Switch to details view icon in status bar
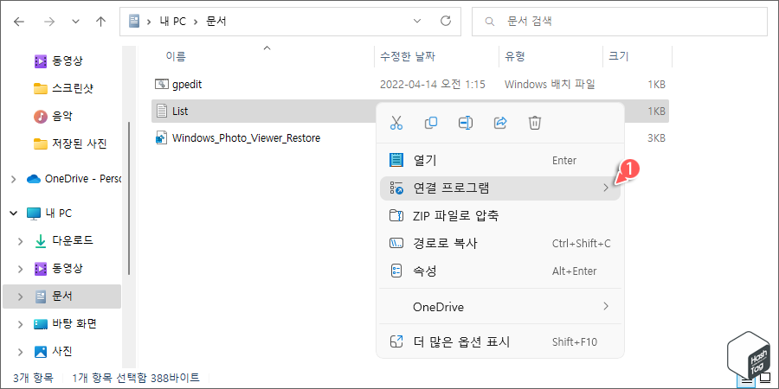The image size is (779, 389). coord(746,380)
